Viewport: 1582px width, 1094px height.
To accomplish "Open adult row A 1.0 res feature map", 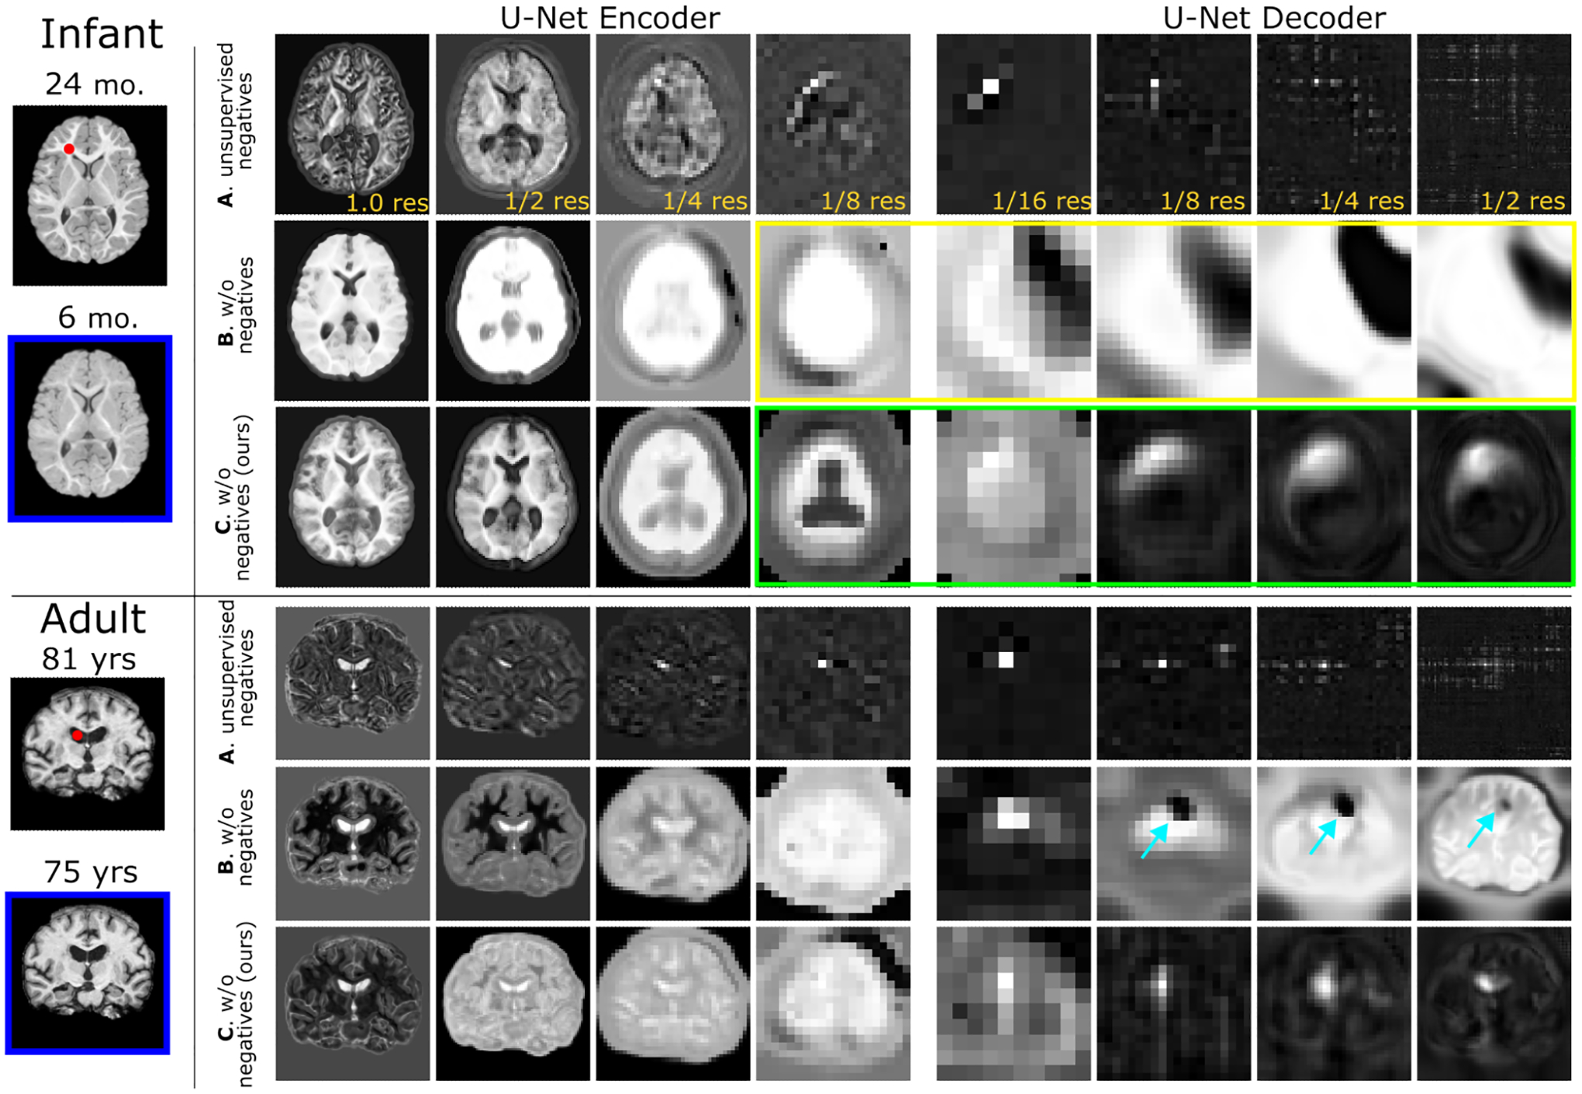I will (x=352, y=683).
